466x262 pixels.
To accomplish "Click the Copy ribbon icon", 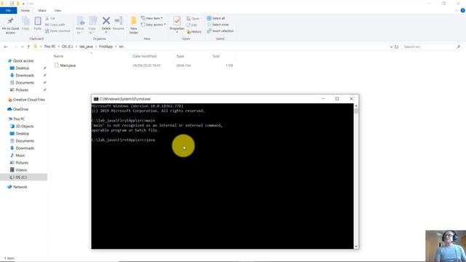I will click(x=25, y=23).
